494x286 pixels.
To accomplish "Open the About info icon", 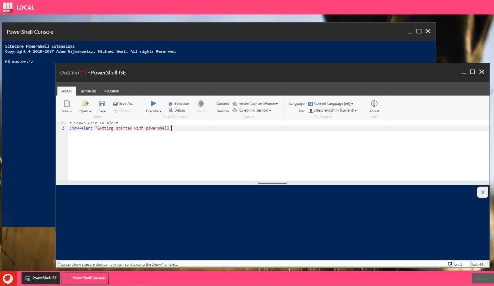I will (374, 106).
